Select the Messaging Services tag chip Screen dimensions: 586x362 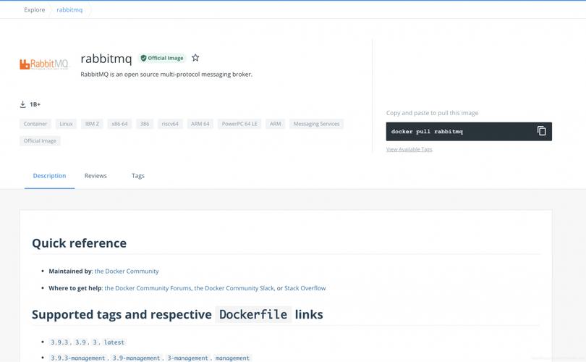[316, 124]
